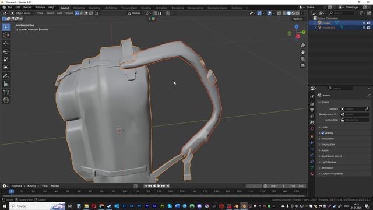The image size is (373, 210).
Task: Click the outliner search field
Action: coord(342,13)
